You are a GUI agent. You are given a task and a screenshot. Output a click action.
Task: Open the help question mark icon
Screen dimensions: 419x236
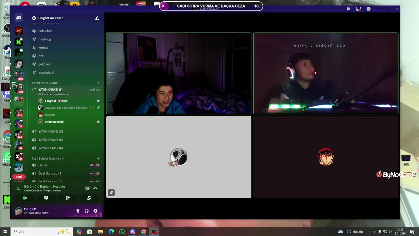(369, 9)
